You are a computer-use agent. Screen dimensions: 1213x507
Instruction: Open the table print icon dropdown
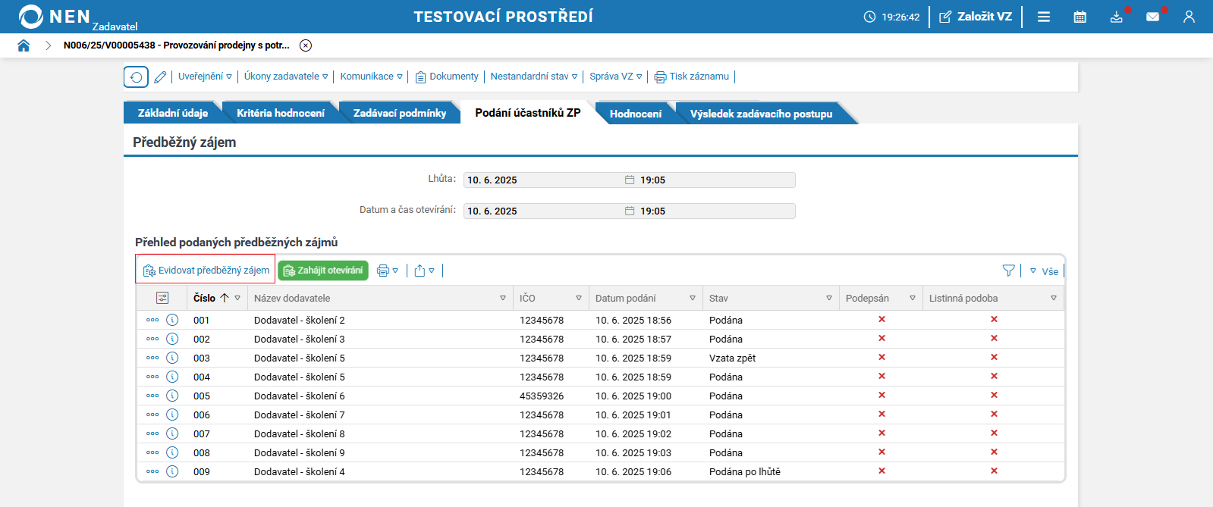point(388,271)
